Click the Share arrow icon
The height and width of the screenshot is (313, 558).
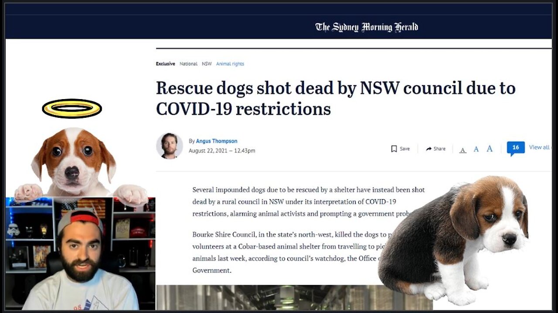tap(429, 149)
